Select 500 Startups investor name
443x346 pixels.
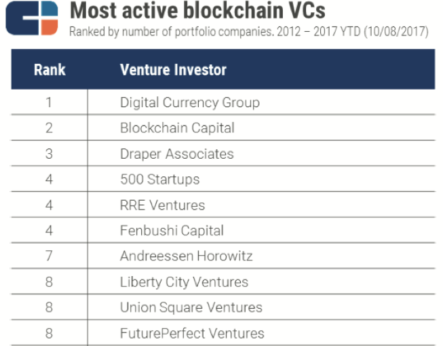tap(160, 180)
